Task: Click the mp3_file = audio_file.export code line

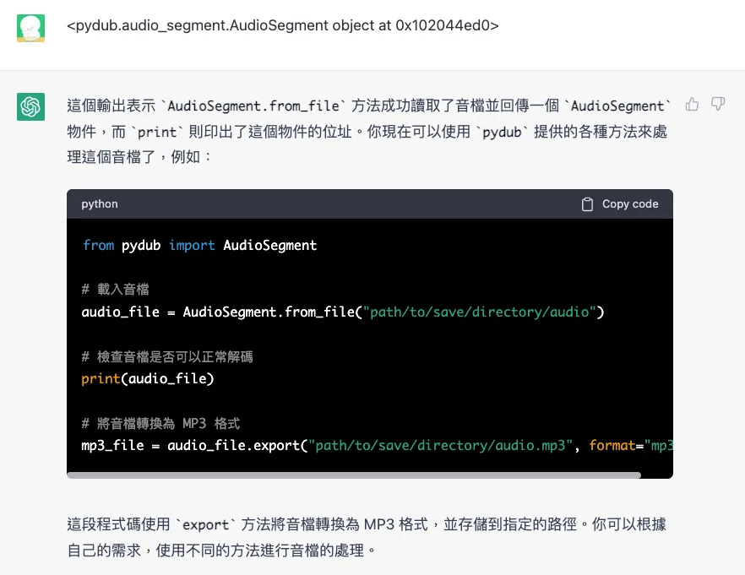Action: click(378, 445)
